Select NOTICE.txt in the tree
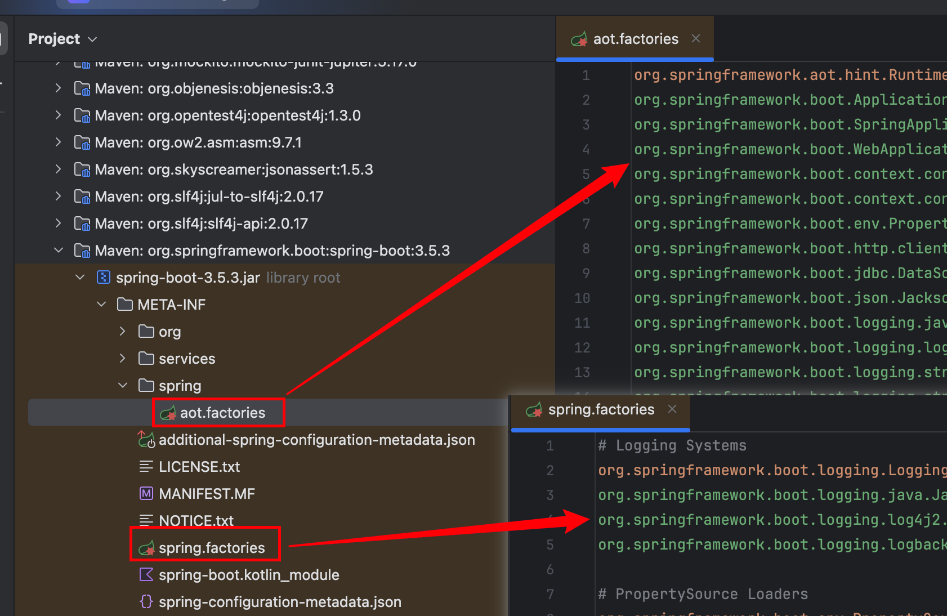This screenshot has width=947, height=616. tap(196, 521)
